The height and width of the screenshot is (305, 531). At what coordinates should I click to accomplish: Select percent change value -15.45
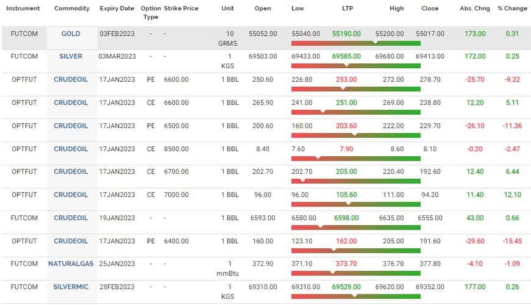pos(512,241)
